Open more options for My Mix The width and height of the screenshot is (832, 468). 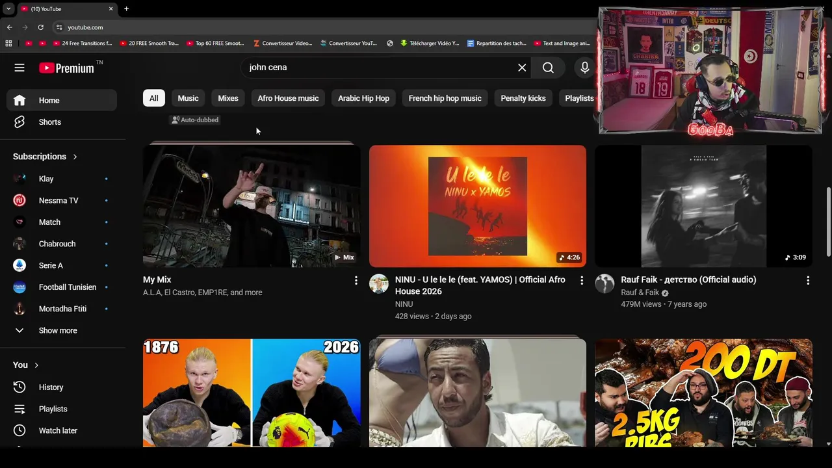click(356, 280)
